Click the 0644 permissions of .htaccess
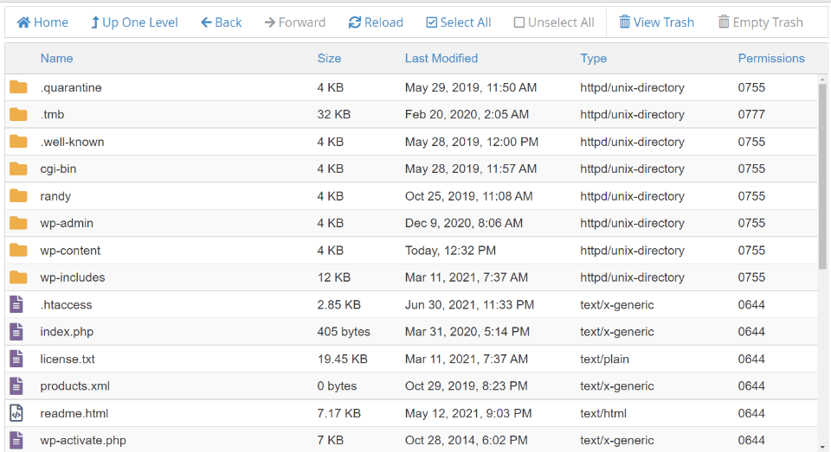 [x=751, y=305]
